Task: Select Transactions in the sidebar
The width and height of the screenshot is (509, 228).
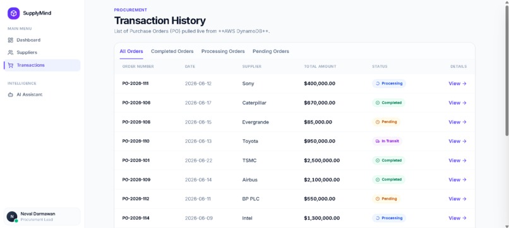Action: pos(42,65)
